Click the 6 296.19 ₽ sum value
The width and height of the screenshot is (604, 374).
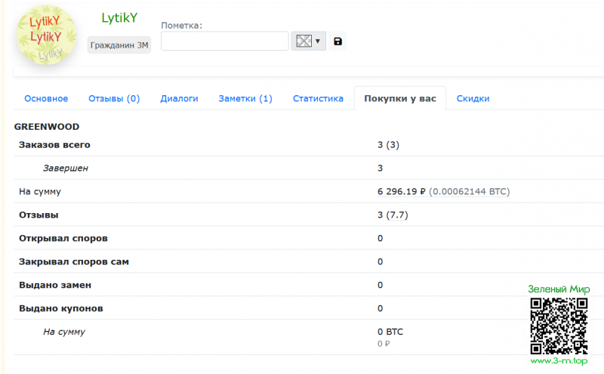402,192
